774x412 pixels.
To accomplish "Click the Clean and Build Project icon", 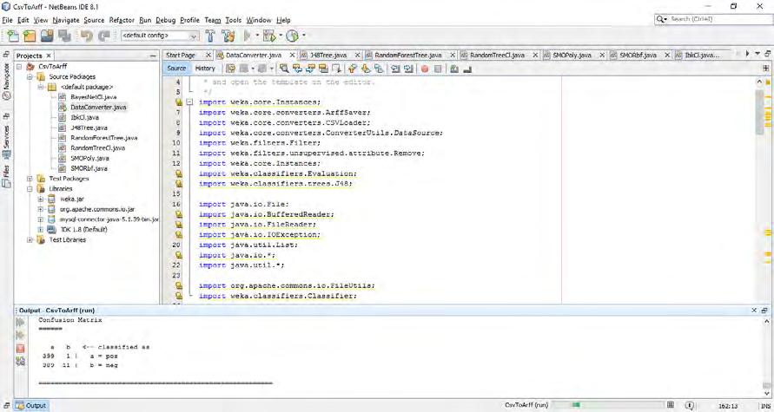I will tap(228, 36).
